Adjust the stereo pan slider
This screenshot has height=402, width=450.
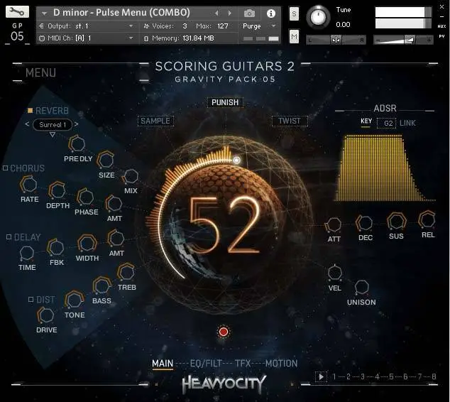[x=336, y=40]
